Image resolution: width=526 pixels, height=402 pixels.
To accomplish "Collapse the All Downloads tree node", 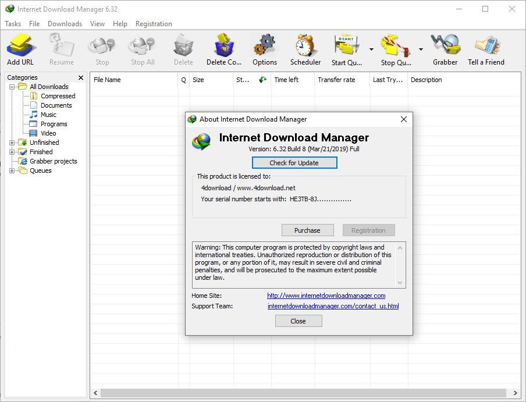I will (12, 87).
